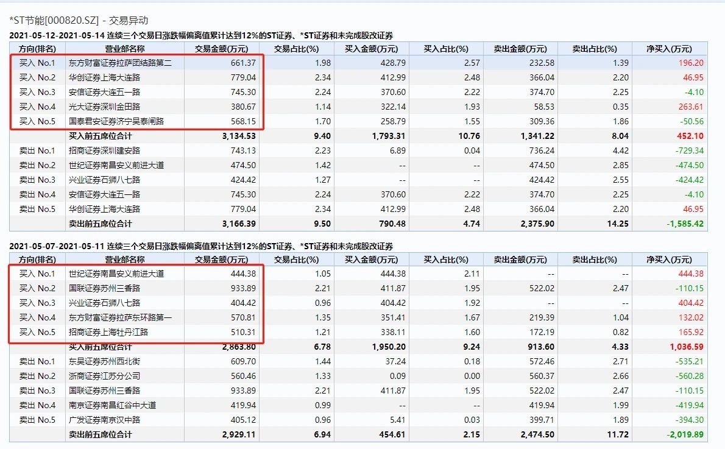Click the 399.71 sell amount cell
This screenshot has height=449, width=725.
[x=542, y=420]
